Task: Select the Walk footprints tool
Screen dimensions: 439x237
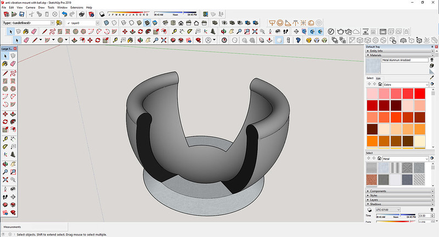Action: click(285, 32)
